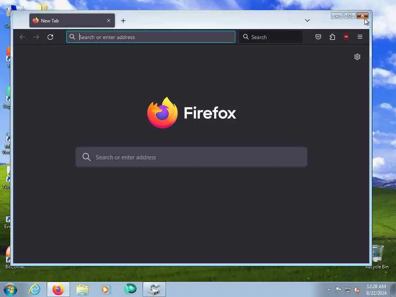Expand the list all tabs chevron

click(307, 20)
